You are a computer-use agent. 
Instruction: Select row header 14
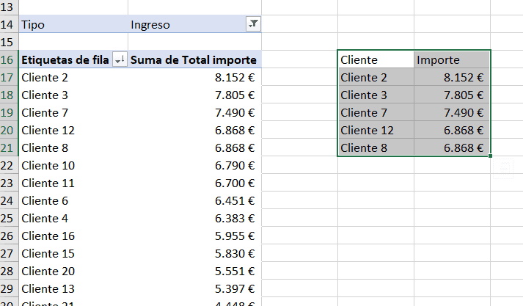tap(9, 24)
